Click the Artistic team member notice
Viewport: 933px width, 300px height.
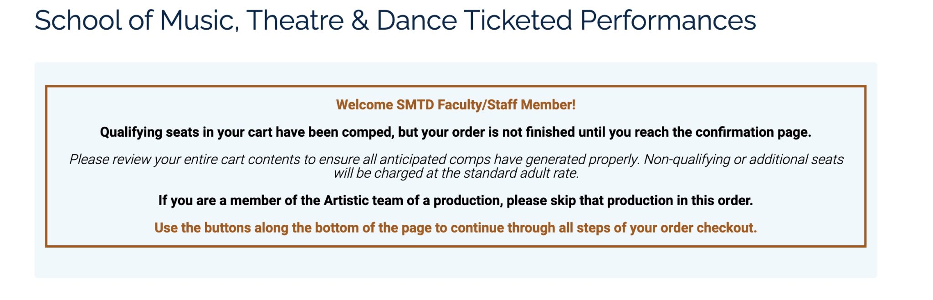click(x=456, y=201)
